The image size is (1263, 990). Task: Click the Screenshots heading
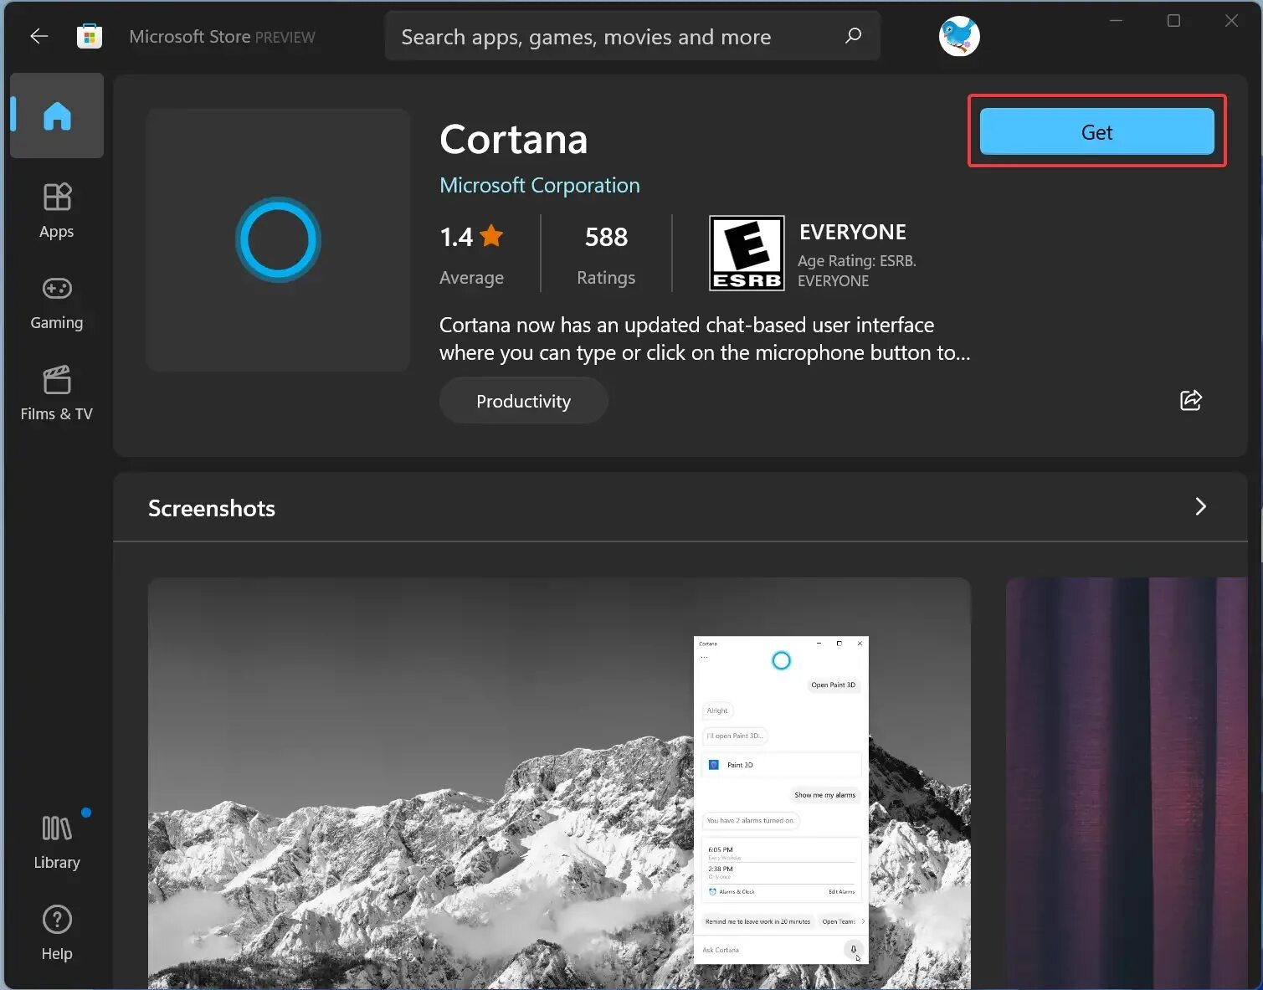tap(212, 508)
